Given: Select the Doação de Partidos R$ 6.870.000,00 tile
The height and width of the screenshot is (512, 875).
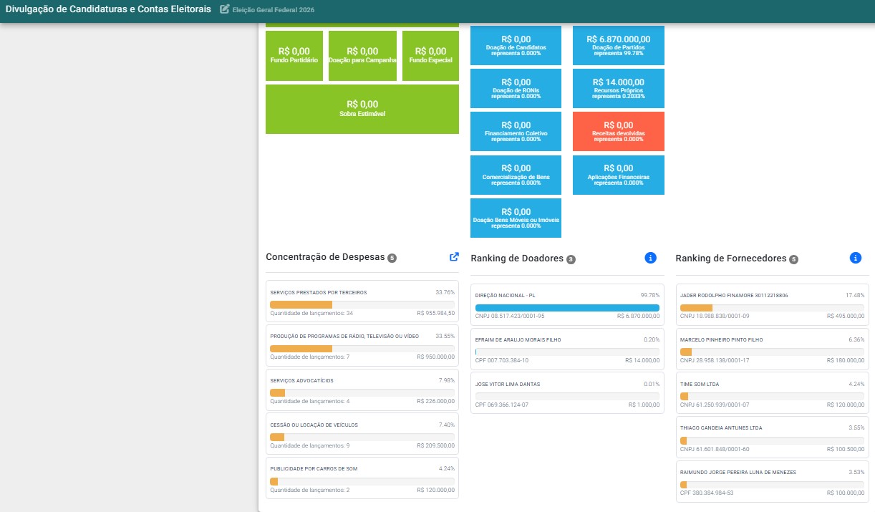Looking at the screenshot, I should [x=619, y=45].
